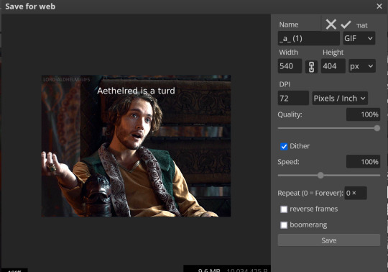This screenshot has width=388, height=272.
Task: Edit the file Name field
Action: tap(308, 38)
